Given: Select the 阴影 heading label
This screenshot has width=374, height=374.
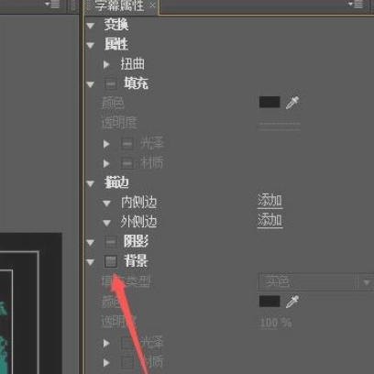Looking at the screenshot, I should click(x=137, y=242).
